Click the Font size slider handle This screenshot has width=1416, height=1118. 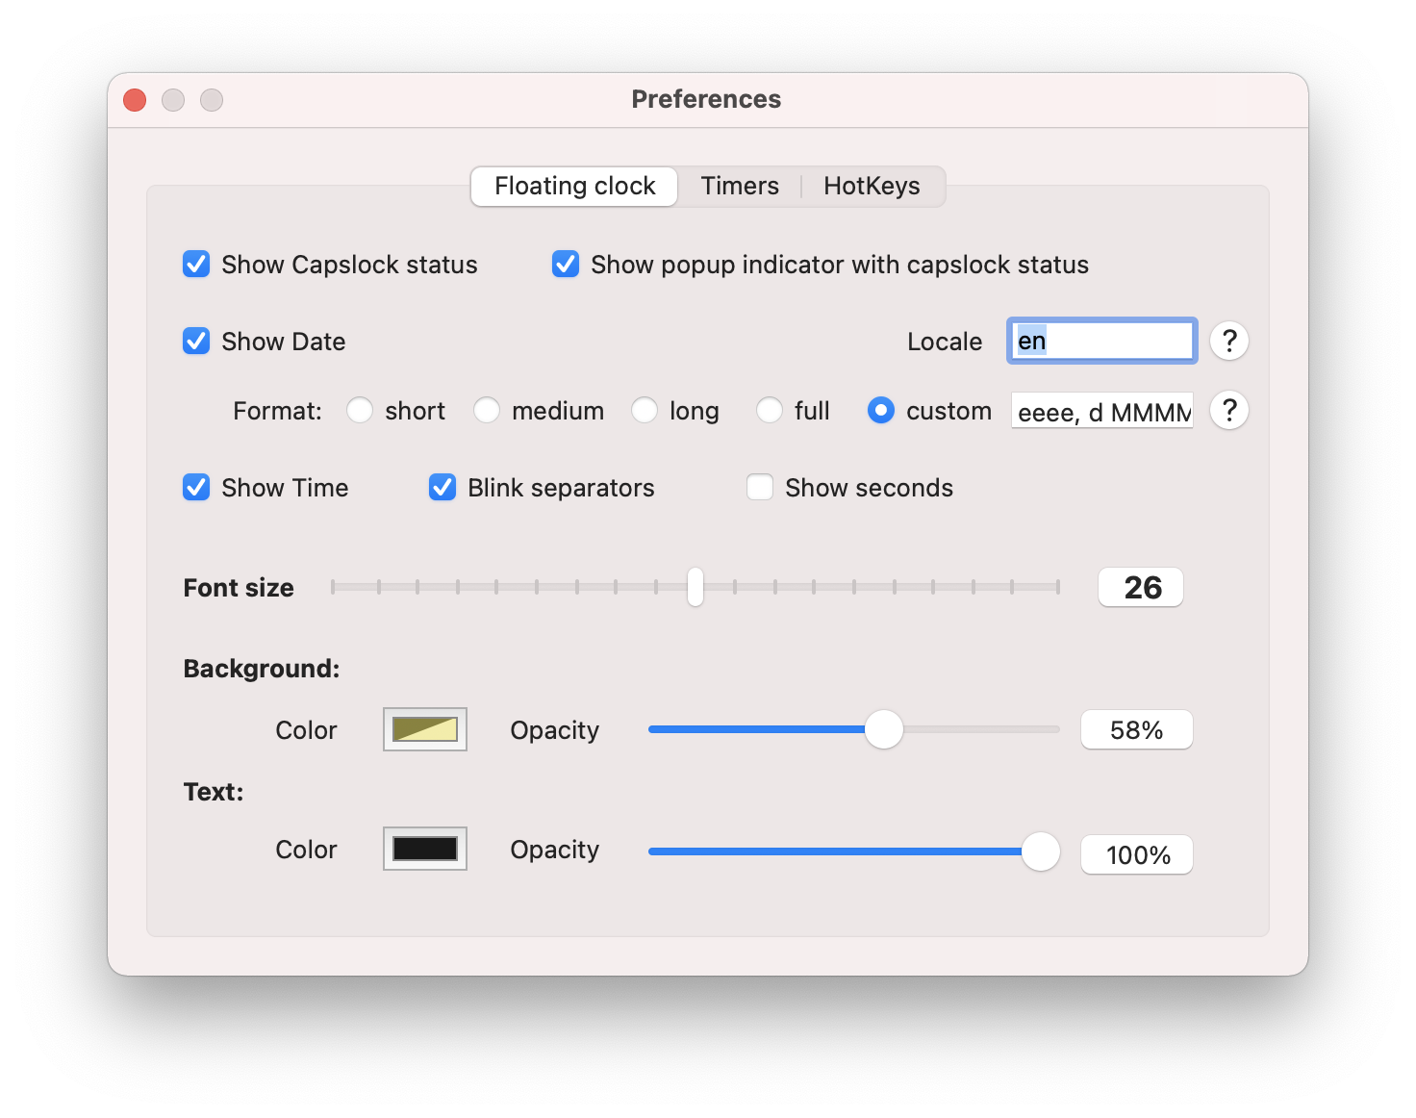(695, 587)
